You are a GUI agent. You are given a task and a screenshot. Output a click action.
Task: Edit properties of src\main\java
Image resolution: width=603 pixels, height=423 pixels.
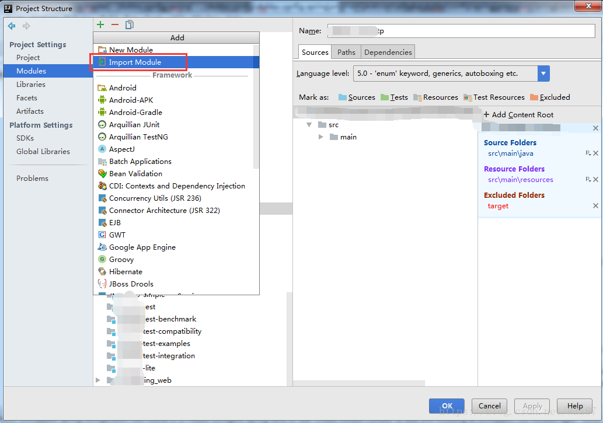click(x=588, y=153)
